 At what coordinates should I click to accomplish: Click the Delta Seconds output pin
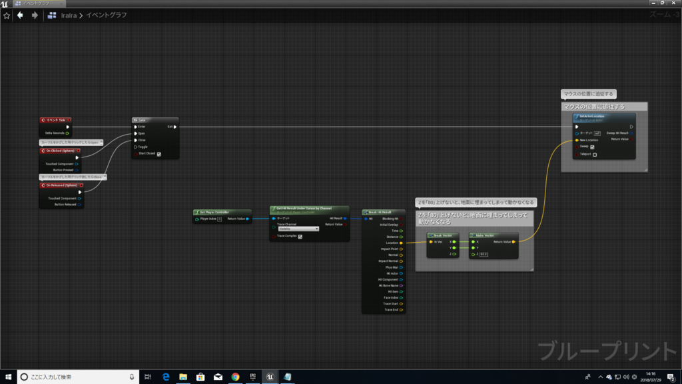tap(67, 133)
